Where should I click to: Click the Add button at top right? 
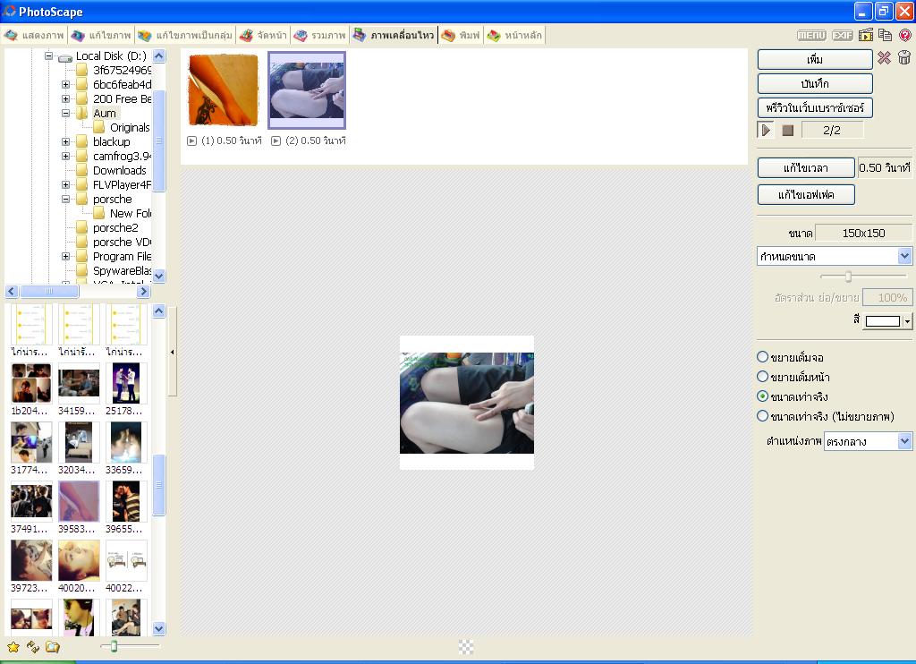(x=815, y=59)
